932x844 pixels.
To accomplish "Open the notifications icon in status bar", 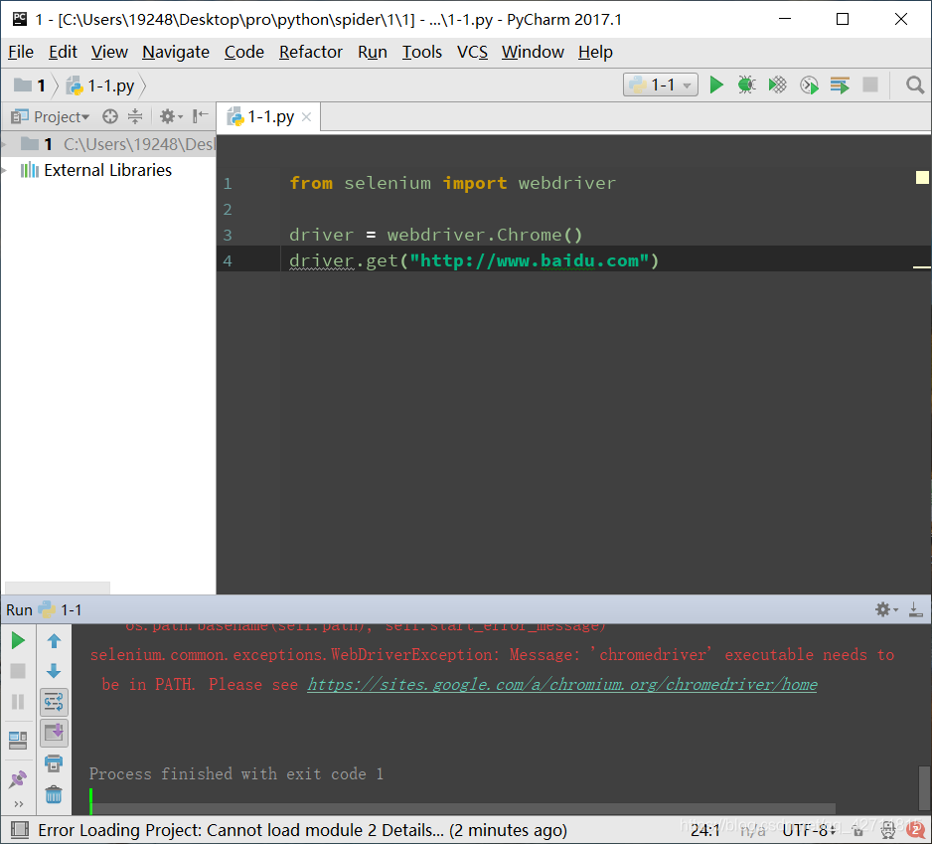I will point(914,829).
